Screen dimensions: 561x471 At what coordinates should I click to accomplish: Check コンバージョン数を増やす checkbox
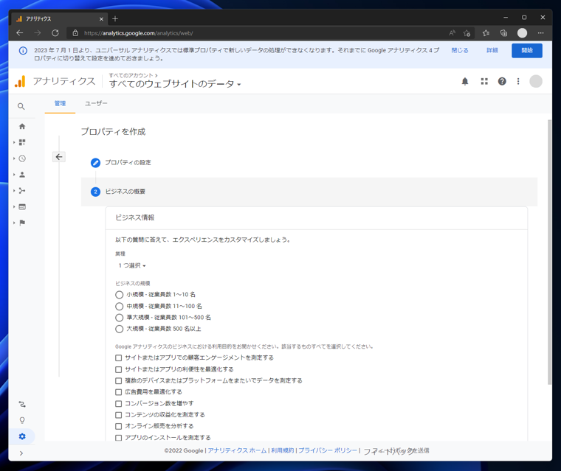118,403
